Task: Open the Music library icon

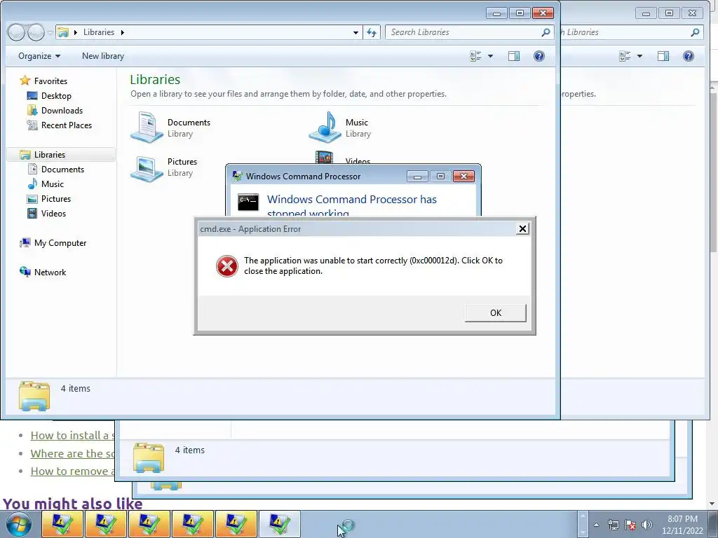Action: (325, 127)
